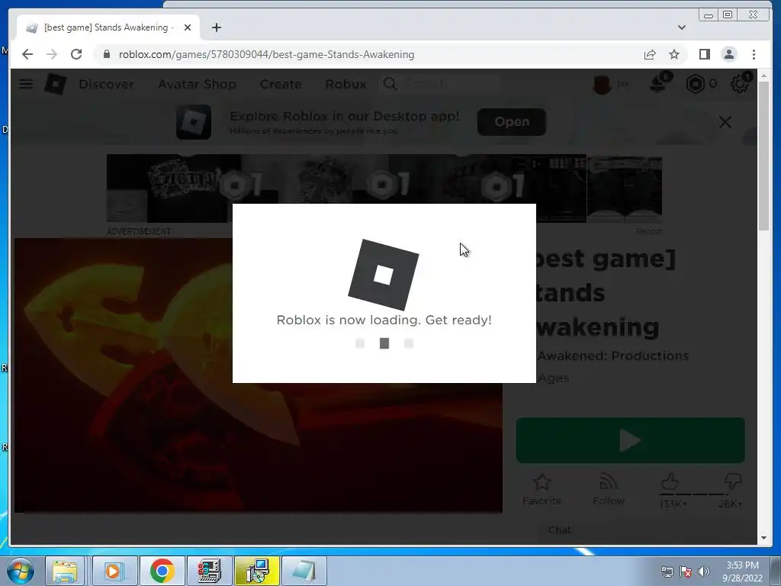
Task: Click the Awakened: Productions creator link
Action: pyautogui.click(x=613, y=356)
